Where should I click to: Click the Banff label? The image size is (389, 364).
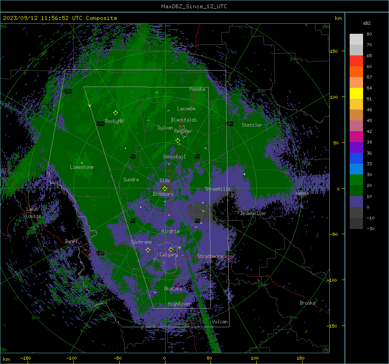(x=71, y=241)
